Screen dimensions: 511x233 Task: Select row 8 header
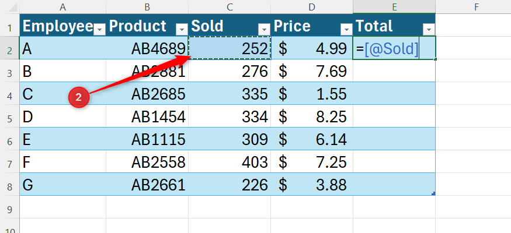point(10,185)
